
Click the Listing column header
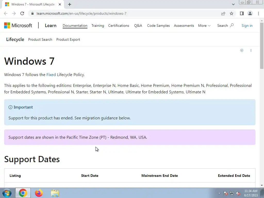tap(15, 176)
